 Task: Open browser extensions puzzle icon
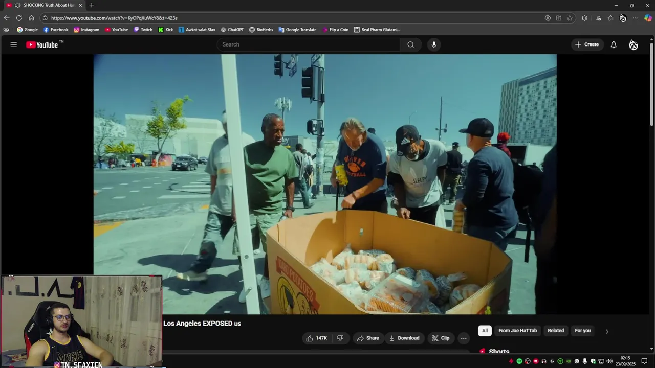(584, 18)
